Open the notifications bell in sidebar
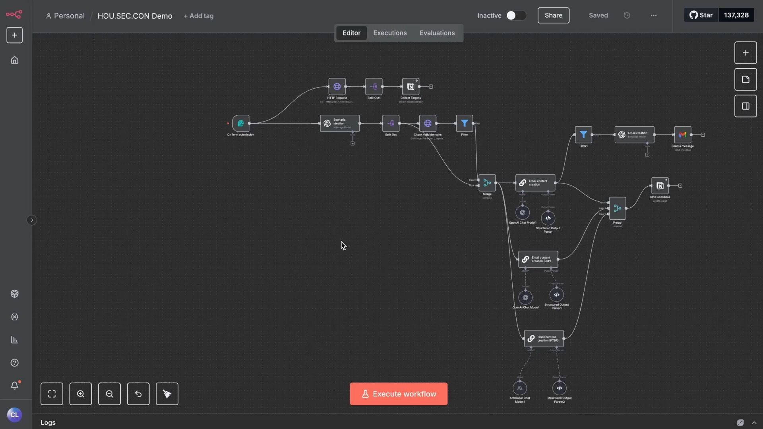The height and width of the screenshot is (429, 763). 15,386
